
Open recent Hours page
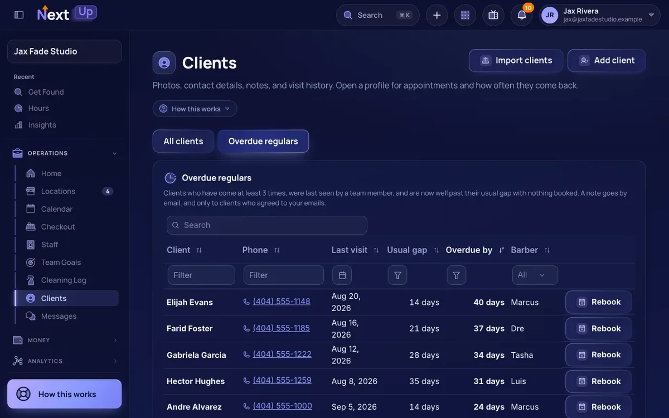pyautogui.click(x=38, y=108)
